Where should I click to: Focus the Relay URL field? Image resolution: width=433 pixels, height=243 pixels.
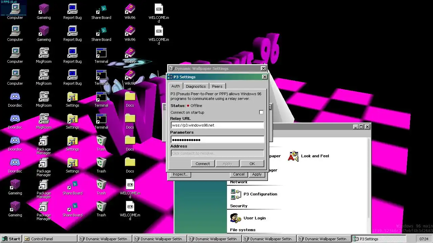218,125
